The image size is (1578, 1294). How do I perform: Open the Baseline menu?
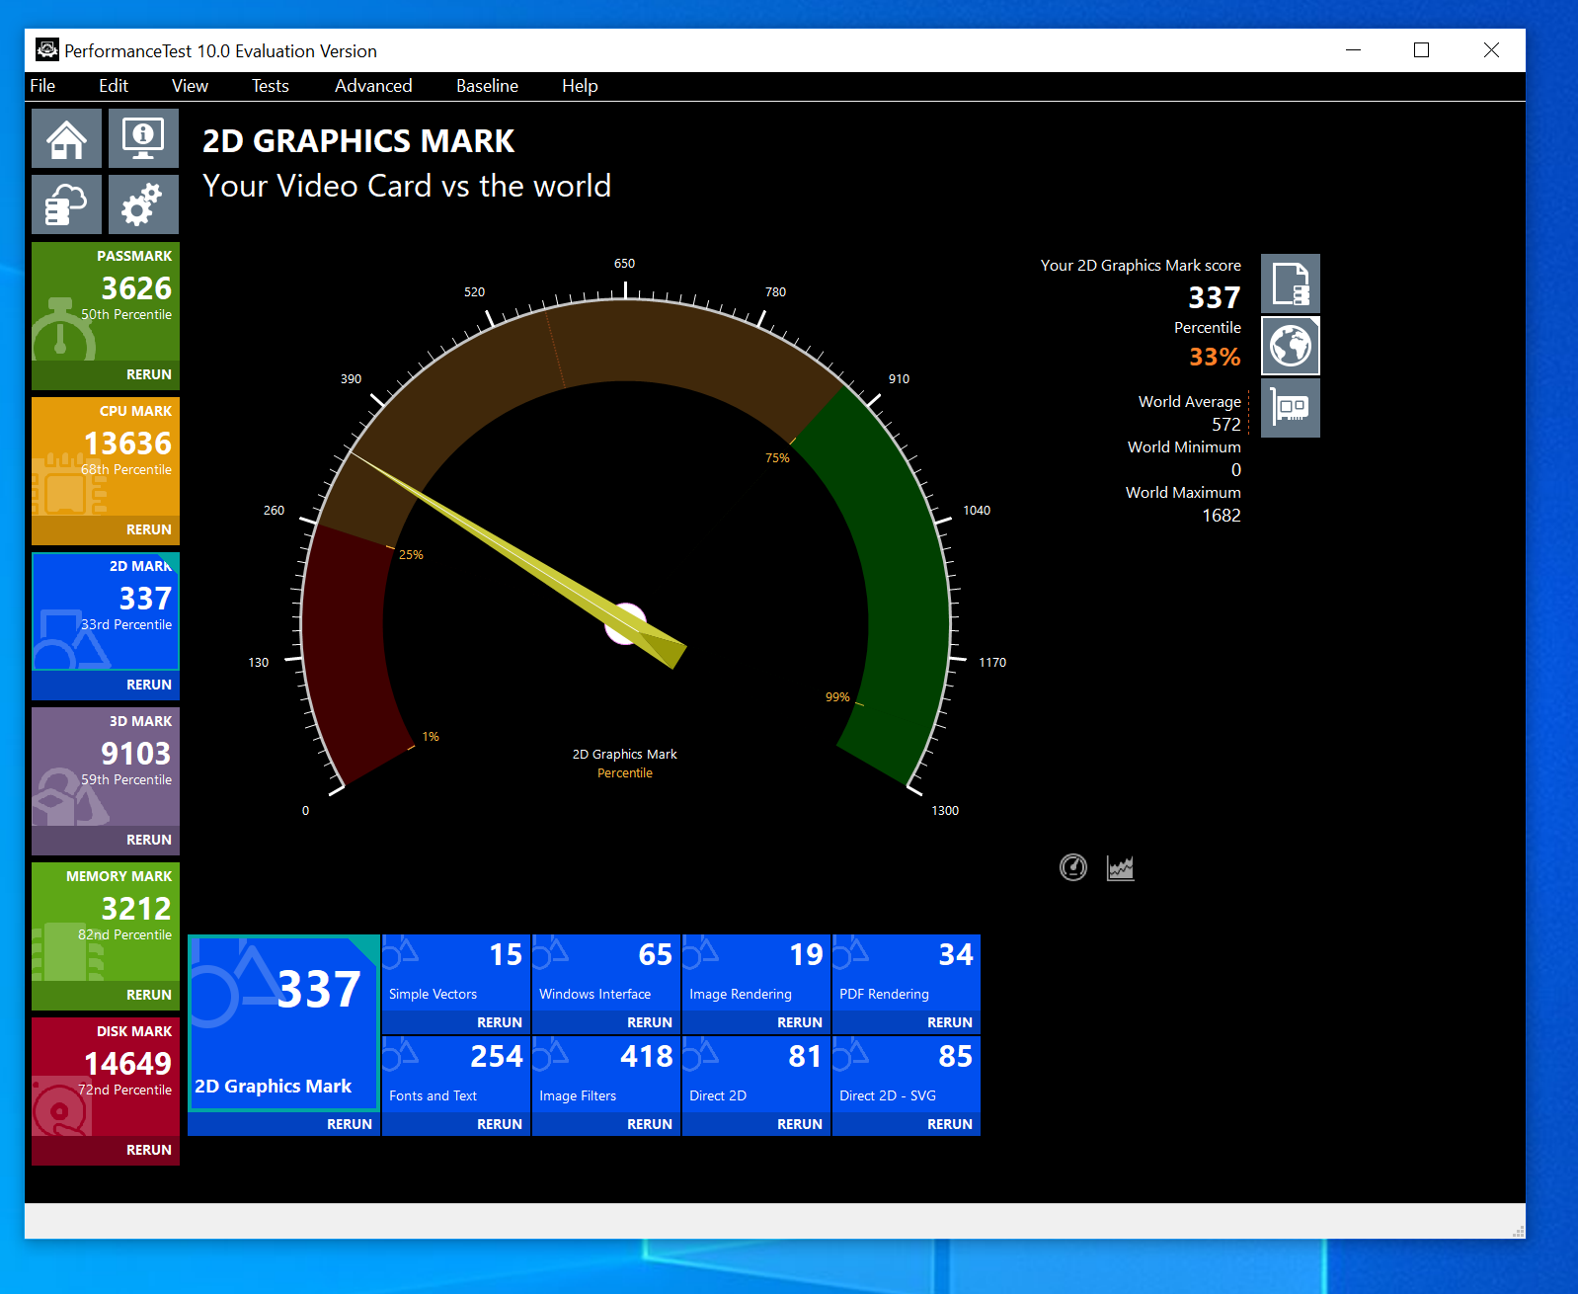(x=487, y=86)
